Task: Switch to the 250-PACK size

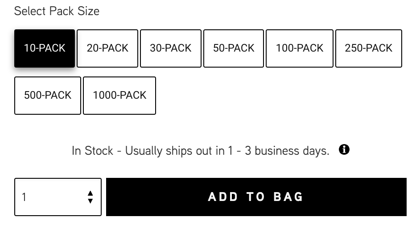Action: tap(369, 48)
